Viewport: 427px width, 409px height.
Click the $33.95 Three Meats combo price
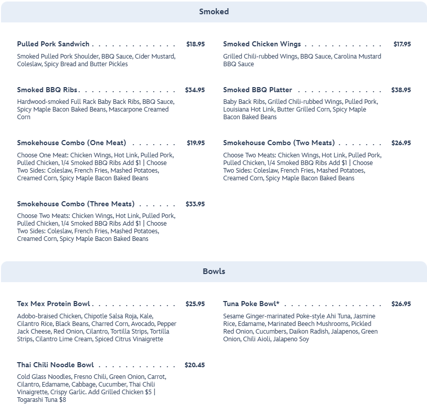[195, 204]
